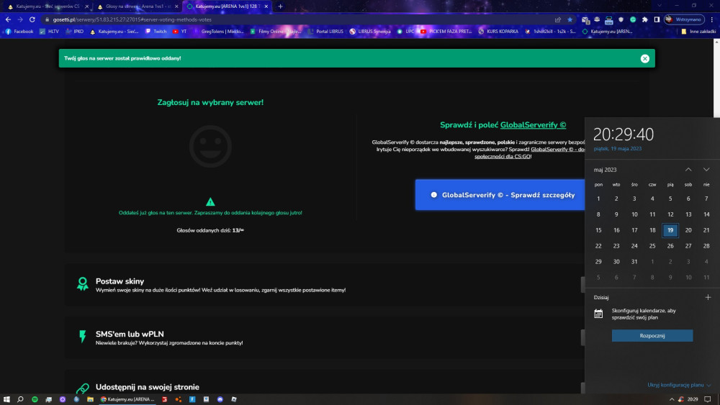Open Roblox icon in the taskbar
This screenshot has width=720, height=405.
234,399
